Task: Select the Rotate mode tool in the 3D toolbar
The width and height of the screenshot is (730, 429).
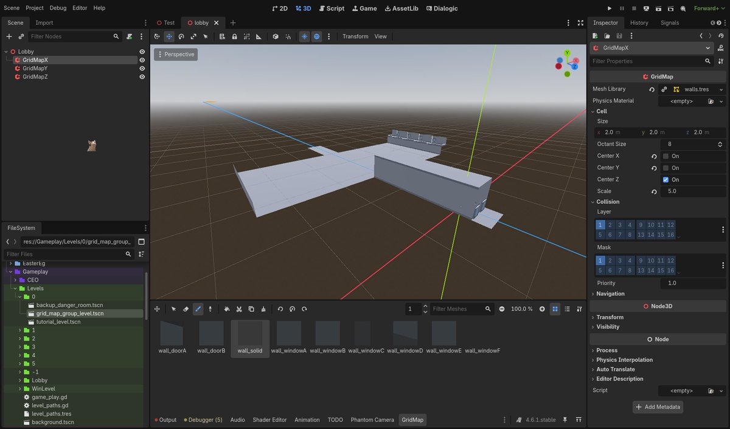Action: 181,36
